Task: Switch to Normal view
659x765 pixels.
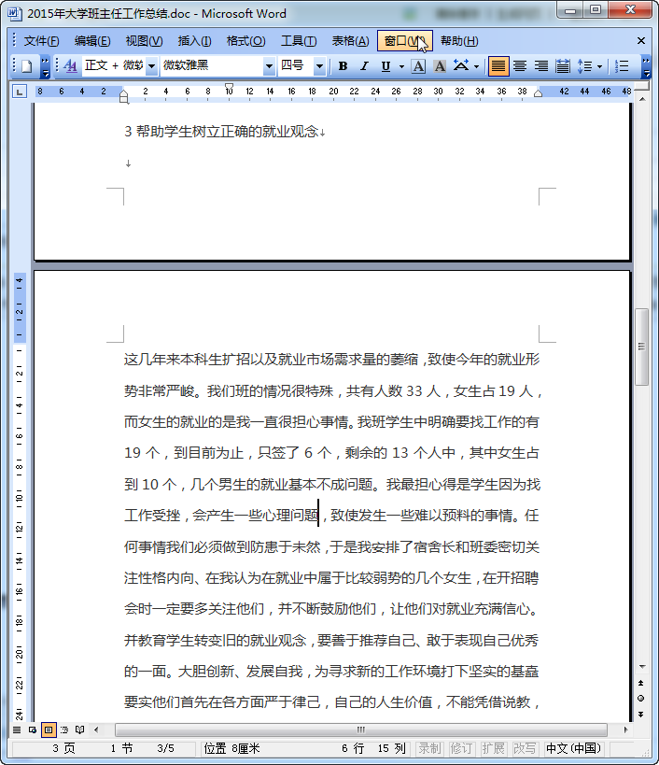Action: point(17,730)
